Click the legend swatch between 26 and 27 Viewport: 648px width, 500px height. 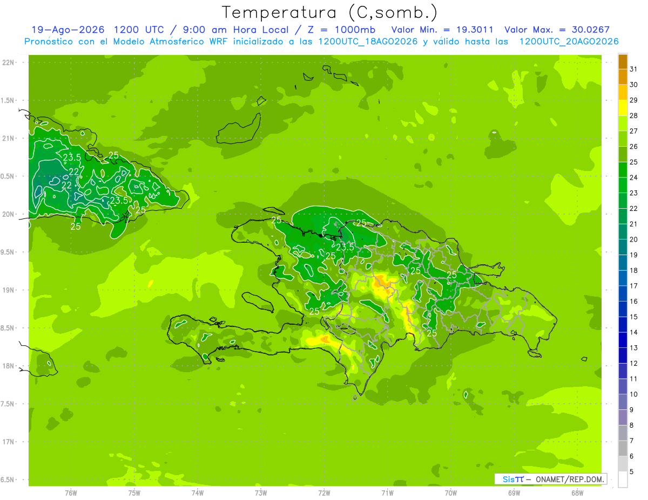point(623,139)
